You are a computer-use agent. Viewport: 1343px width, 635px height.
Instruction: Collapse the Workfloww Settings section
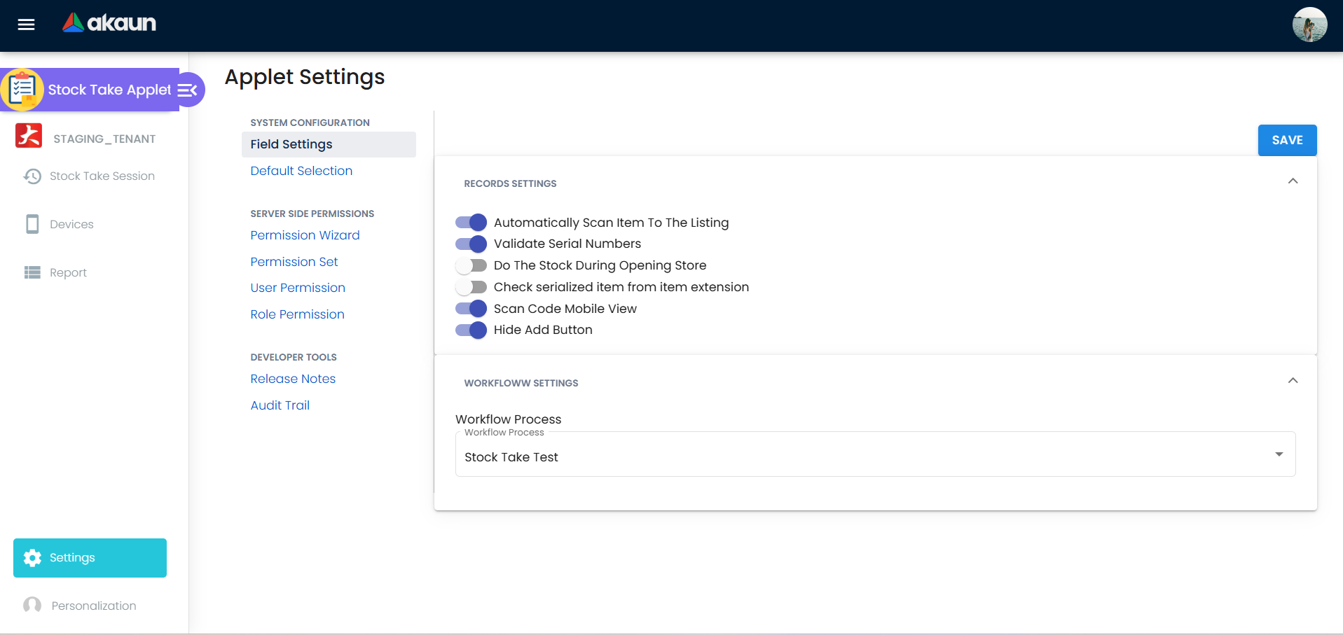[x=1293, y=381]
